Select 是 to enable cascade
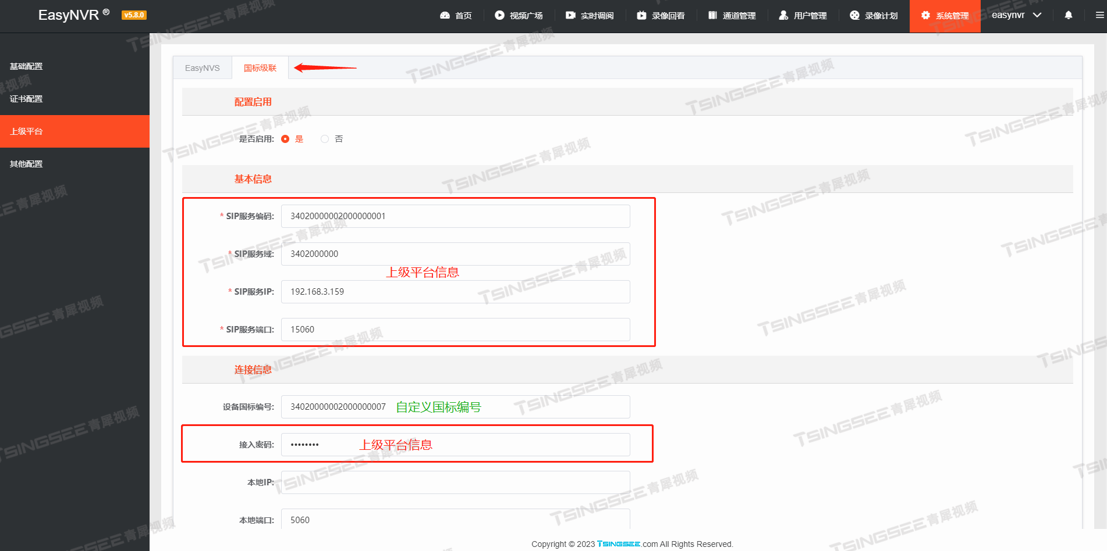 (285, 139)
